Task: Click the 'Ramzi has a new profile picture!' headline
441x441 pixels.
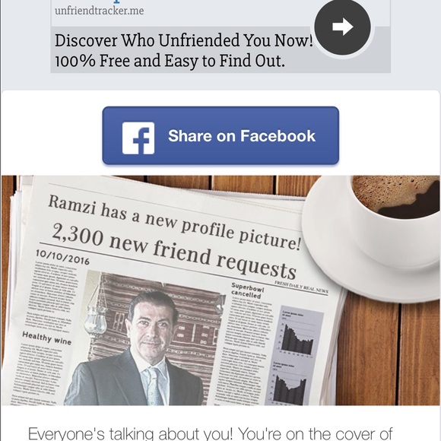Action: (174, 223)
